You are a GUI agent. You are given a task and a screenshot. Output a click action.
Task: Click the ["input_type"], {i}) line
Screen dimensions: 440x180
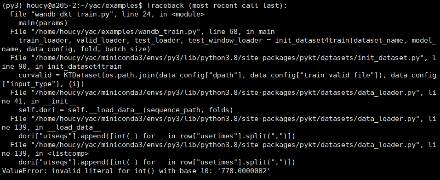[x=43, y=83]
